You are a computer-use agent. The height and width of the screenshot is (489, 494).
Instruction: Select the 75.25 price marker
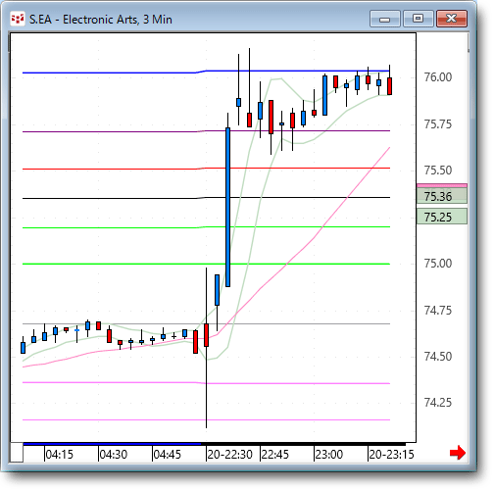(442, 217)
